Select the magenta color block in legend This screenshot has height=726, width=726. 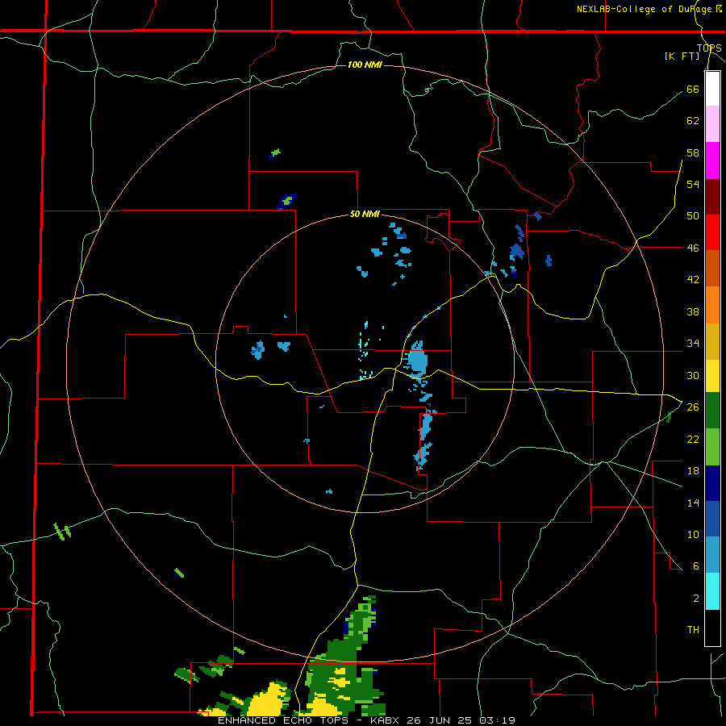(x=712, y=161)
